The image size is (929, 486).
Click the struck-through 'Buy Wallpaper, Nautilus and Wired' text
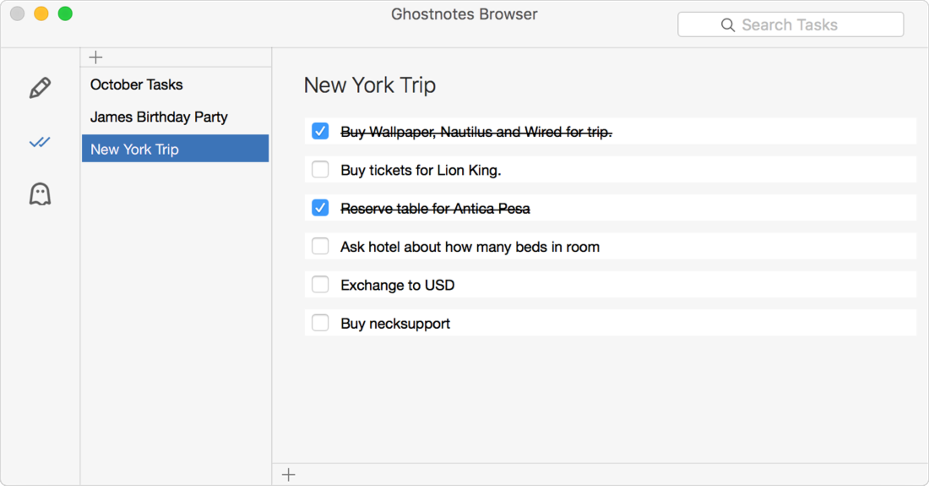click(x=476, y=132)
